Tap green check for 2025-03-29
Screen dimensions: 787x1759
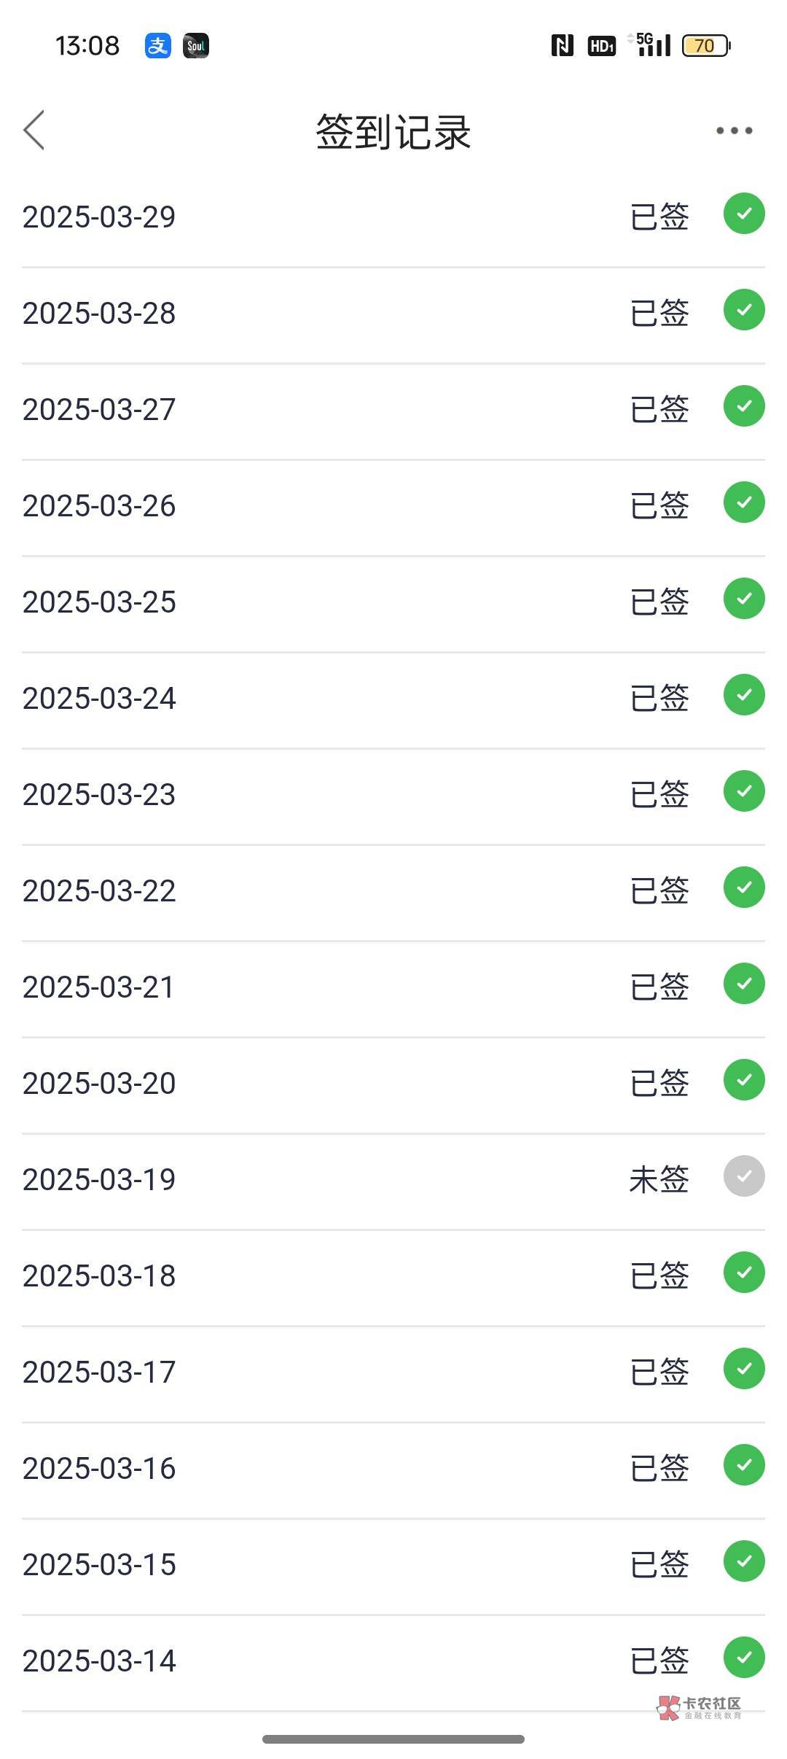(743, 214)
